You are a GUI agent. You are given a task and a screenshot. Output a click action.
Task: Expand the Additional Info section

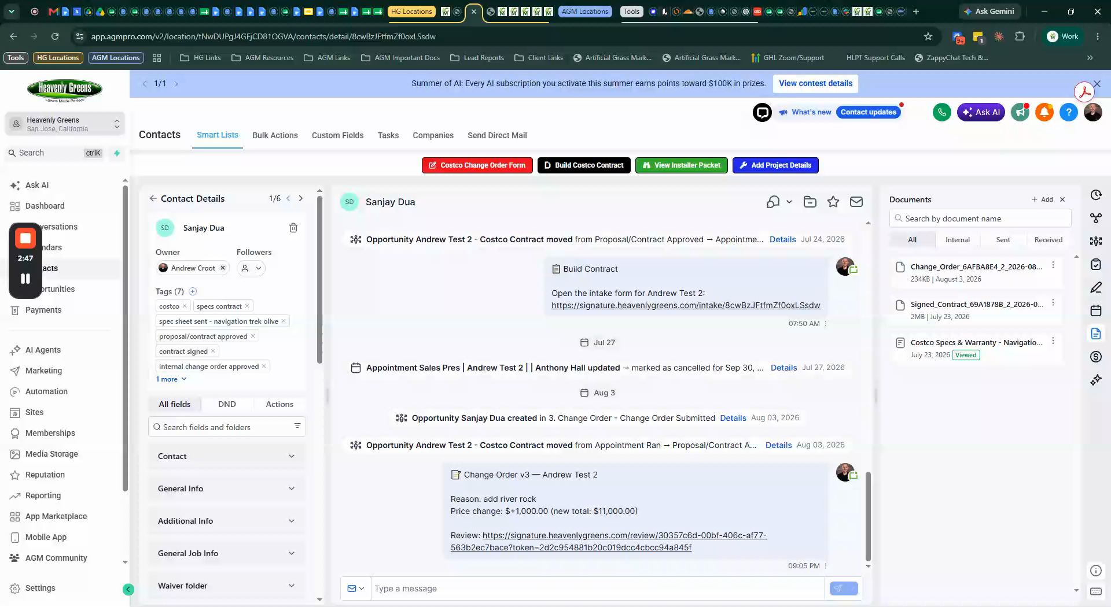(x=227, y=521)
